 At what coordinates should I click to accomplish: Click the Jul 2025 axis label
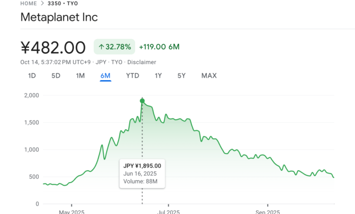[168, 211]
